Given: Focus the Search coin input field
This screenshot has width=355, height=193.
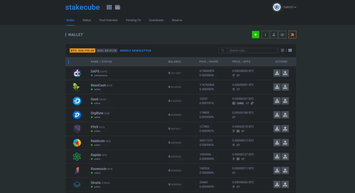Looking at the screenshot, I should point(252,51).
